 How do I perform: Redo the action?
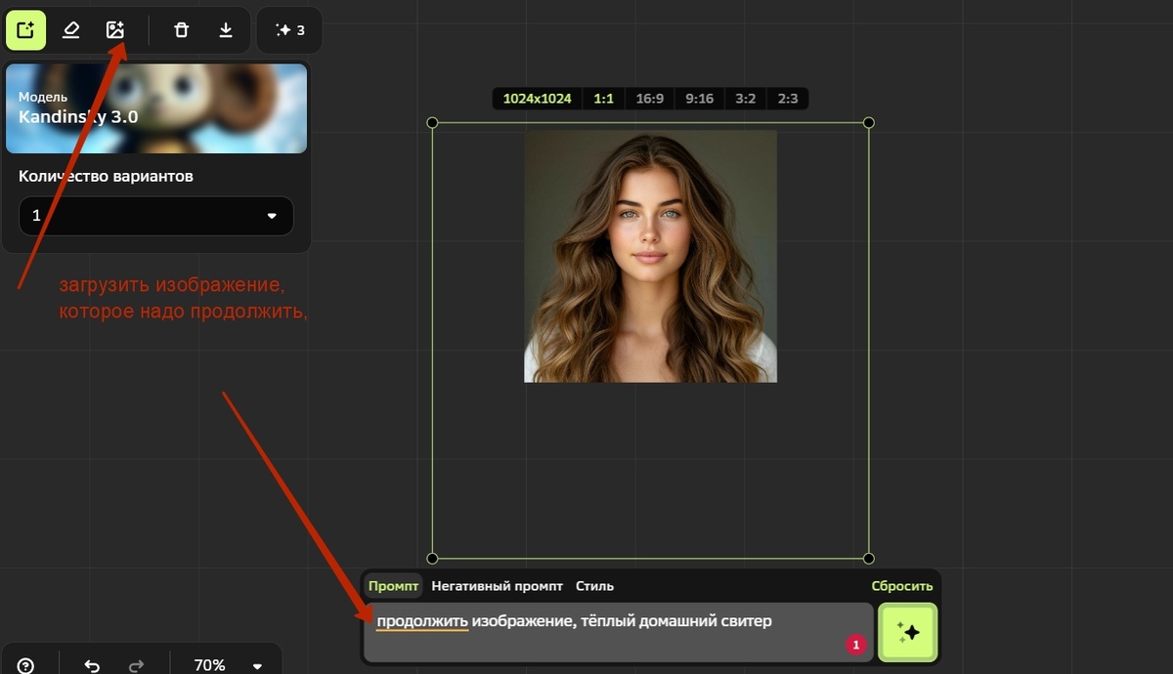pyautogui.click(x=137, y=665)
